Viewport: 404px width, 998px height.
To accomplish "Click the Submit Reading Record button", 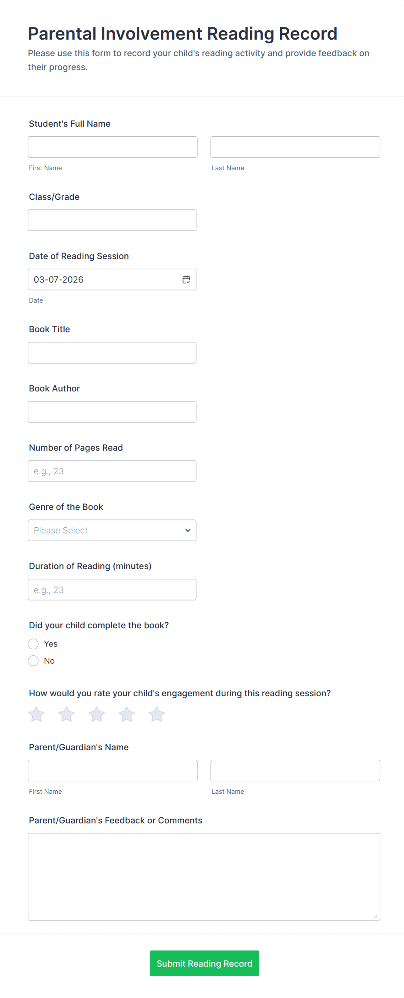I will click(x=204, y=963).
